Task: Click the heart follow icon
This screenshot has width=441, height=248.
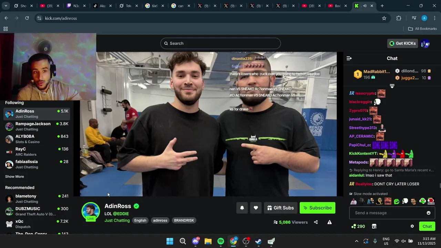Action: tap(256, 208)
